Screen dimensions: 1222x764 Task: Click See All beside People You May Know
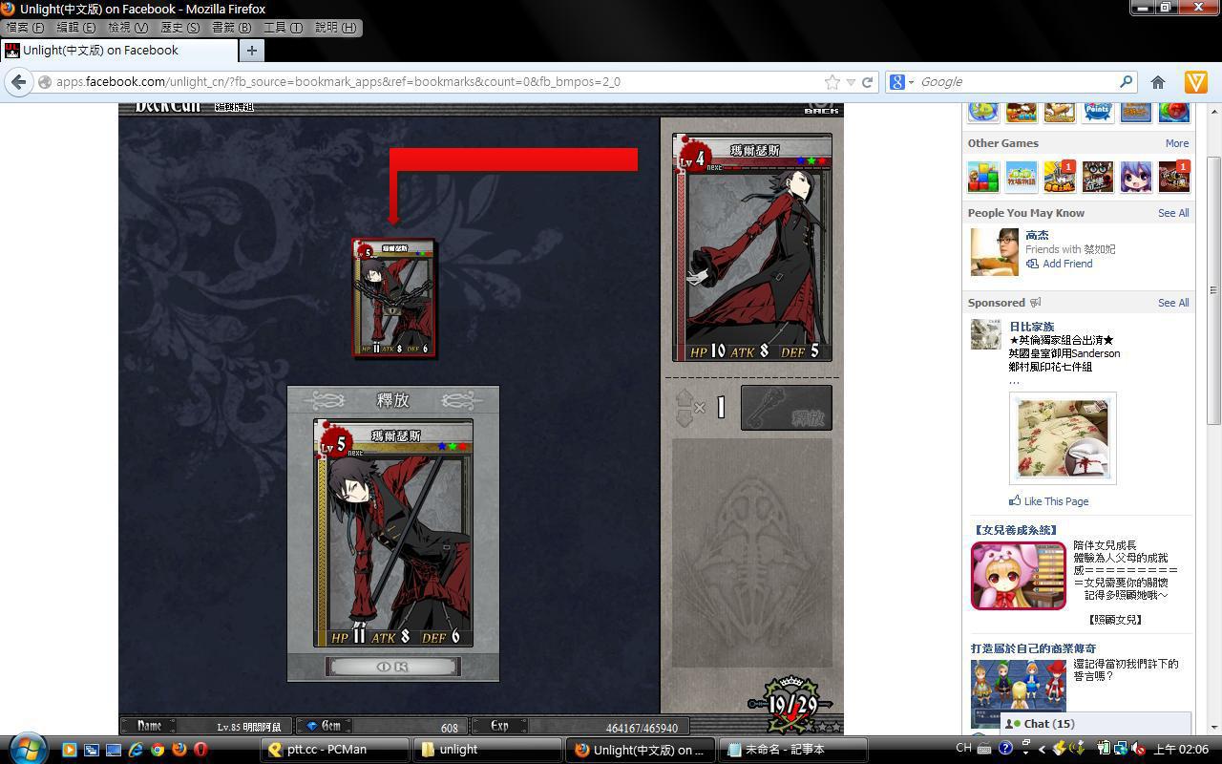point(1173,213)
